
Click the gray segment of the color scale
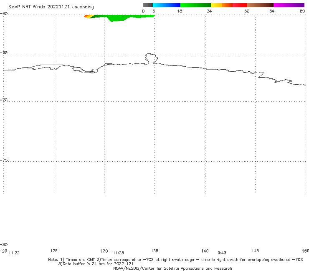(147, 5)
